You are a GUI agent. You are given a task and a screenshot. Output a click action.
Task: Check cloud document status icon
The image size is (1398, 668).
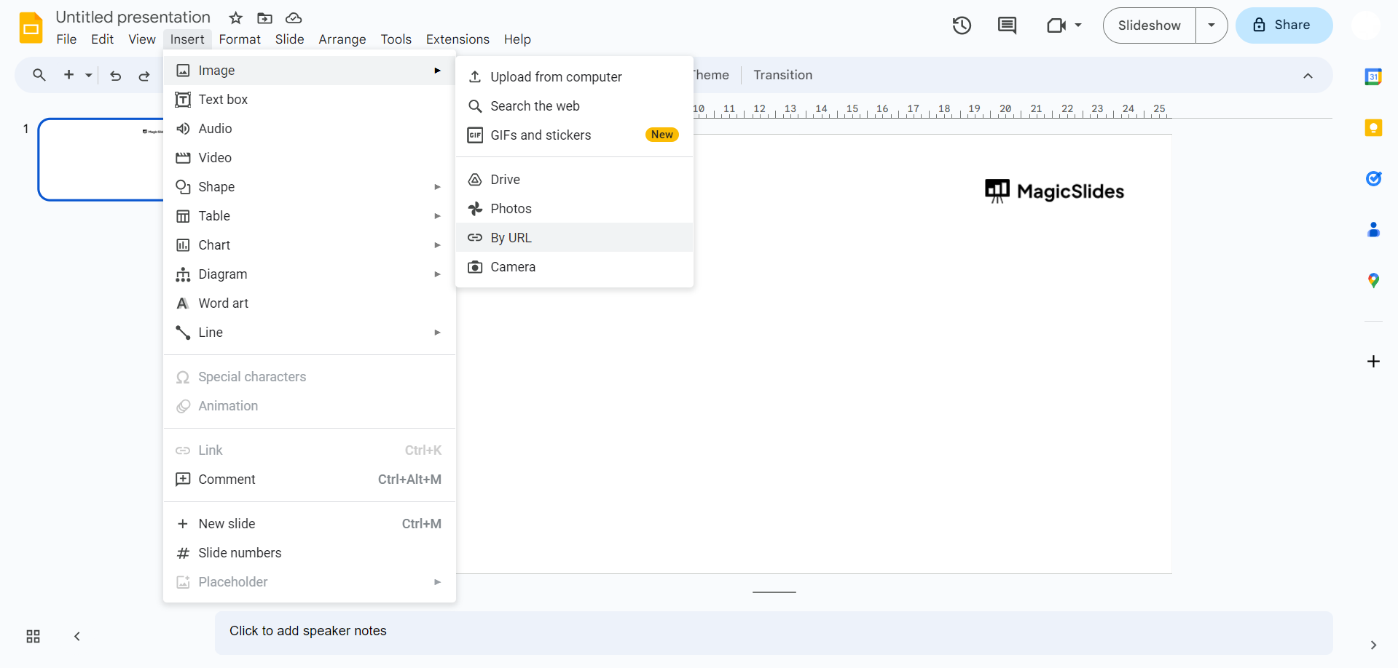[294, 18]
